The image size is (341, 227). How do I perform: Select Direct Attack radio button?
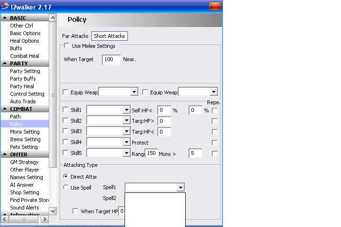click(x=65, y=176)
